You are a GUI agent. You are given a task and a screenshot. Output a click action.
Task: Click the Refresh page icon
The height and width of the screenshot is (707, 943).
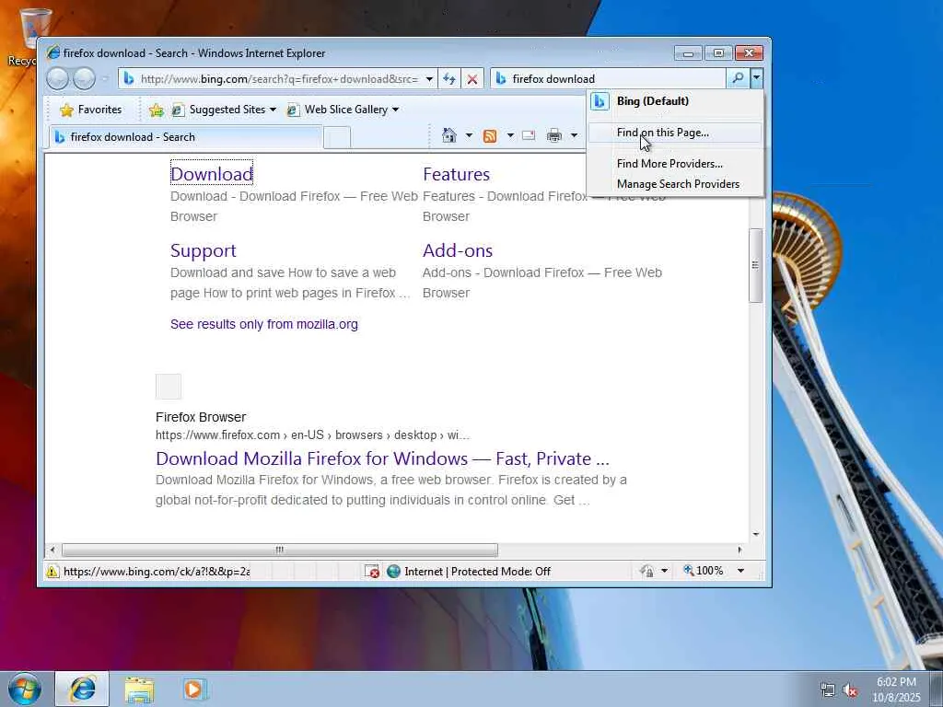449,79
